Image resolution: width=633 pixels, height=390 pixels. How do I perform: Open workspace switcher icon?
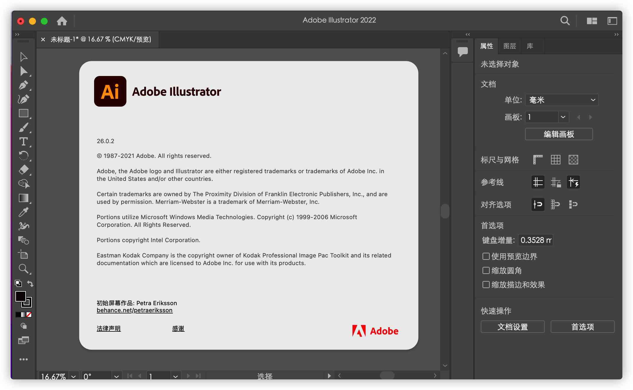tap(612, 21)
